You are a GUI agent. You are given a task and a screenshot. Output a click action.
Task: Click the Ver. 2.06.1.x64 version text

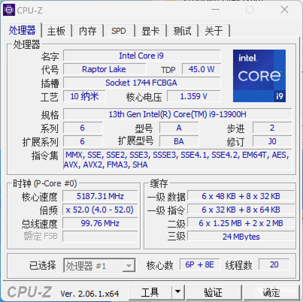point(90,294)
